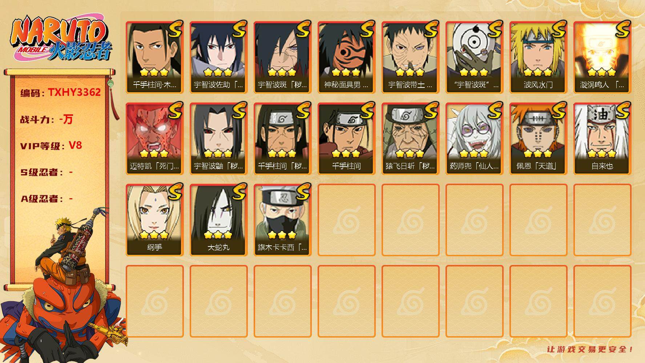Click the 佩恩「天道」 card
This screenshot has width=645, height=363.
(x=538, y=139)
